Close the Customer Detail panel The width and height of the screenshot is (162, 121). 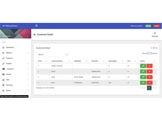click(156, 48)
